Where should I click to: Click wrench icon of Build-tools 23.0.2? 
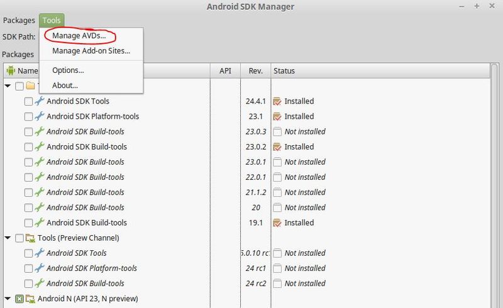[x=40, y=146]
